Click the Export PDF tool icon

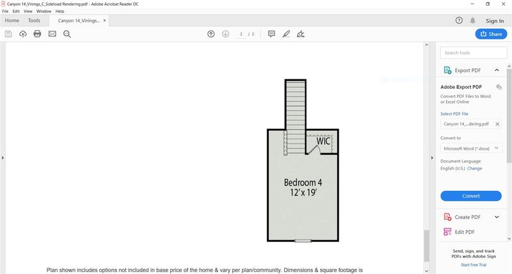coord(447,70)
